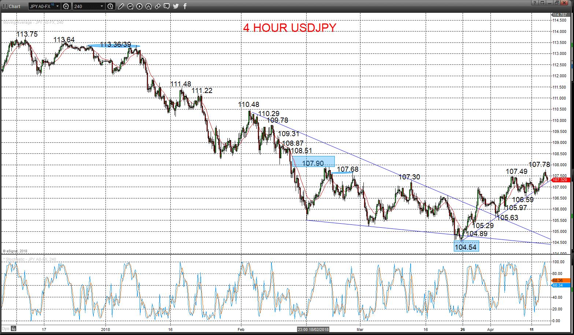Select the 109.31 label
The image size is (574, 335).
289,134
